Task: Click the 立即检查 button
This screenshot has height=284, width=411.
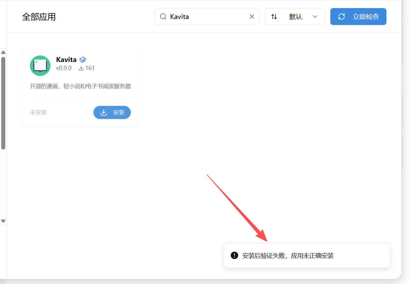Action: tap(358, 17)
